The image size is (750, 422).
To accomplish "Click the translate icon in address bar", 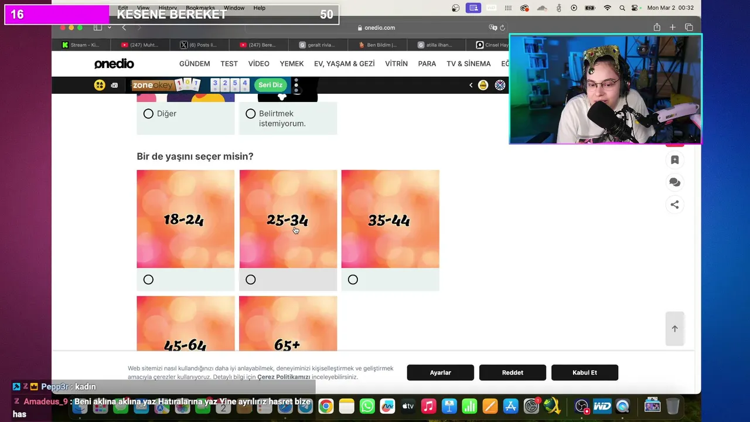I will tap(493, 28).
